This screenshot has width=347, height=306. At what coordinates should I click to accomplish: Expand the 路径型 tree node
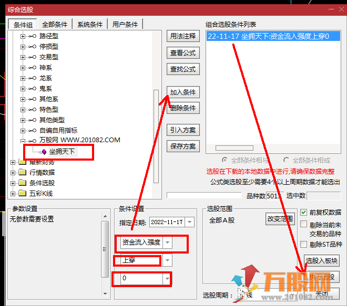pyautogui.click(x=23, y=36)
